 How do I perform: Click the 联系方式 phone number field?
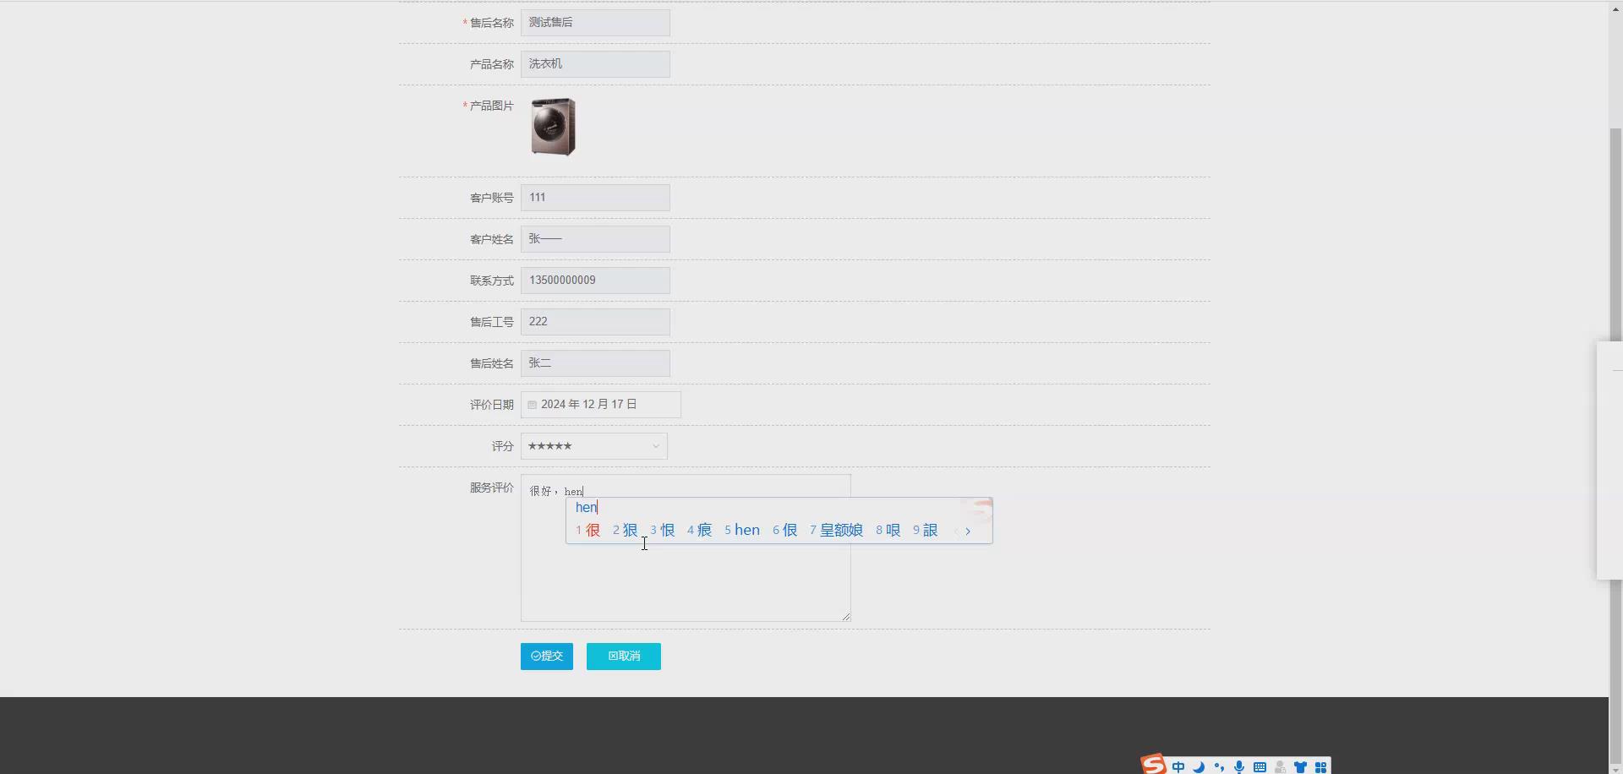click(595, 281)
